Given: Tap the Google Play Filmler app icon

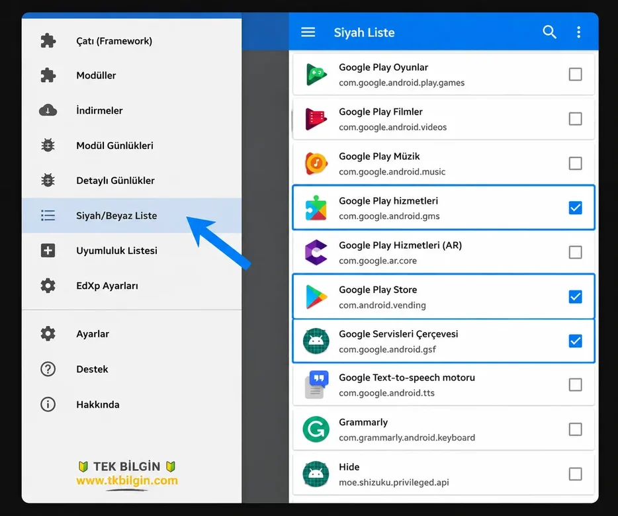Looking at the screenshot, I should [x=316, y=119].
